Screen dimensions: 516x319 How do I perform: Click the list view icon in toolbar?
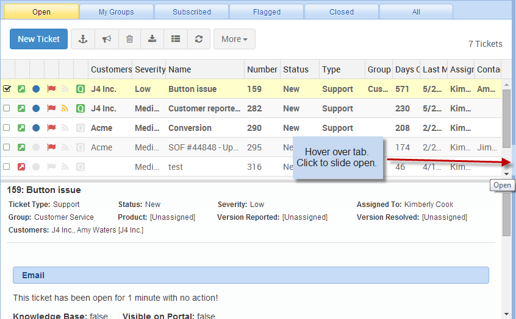pos(176,39)
